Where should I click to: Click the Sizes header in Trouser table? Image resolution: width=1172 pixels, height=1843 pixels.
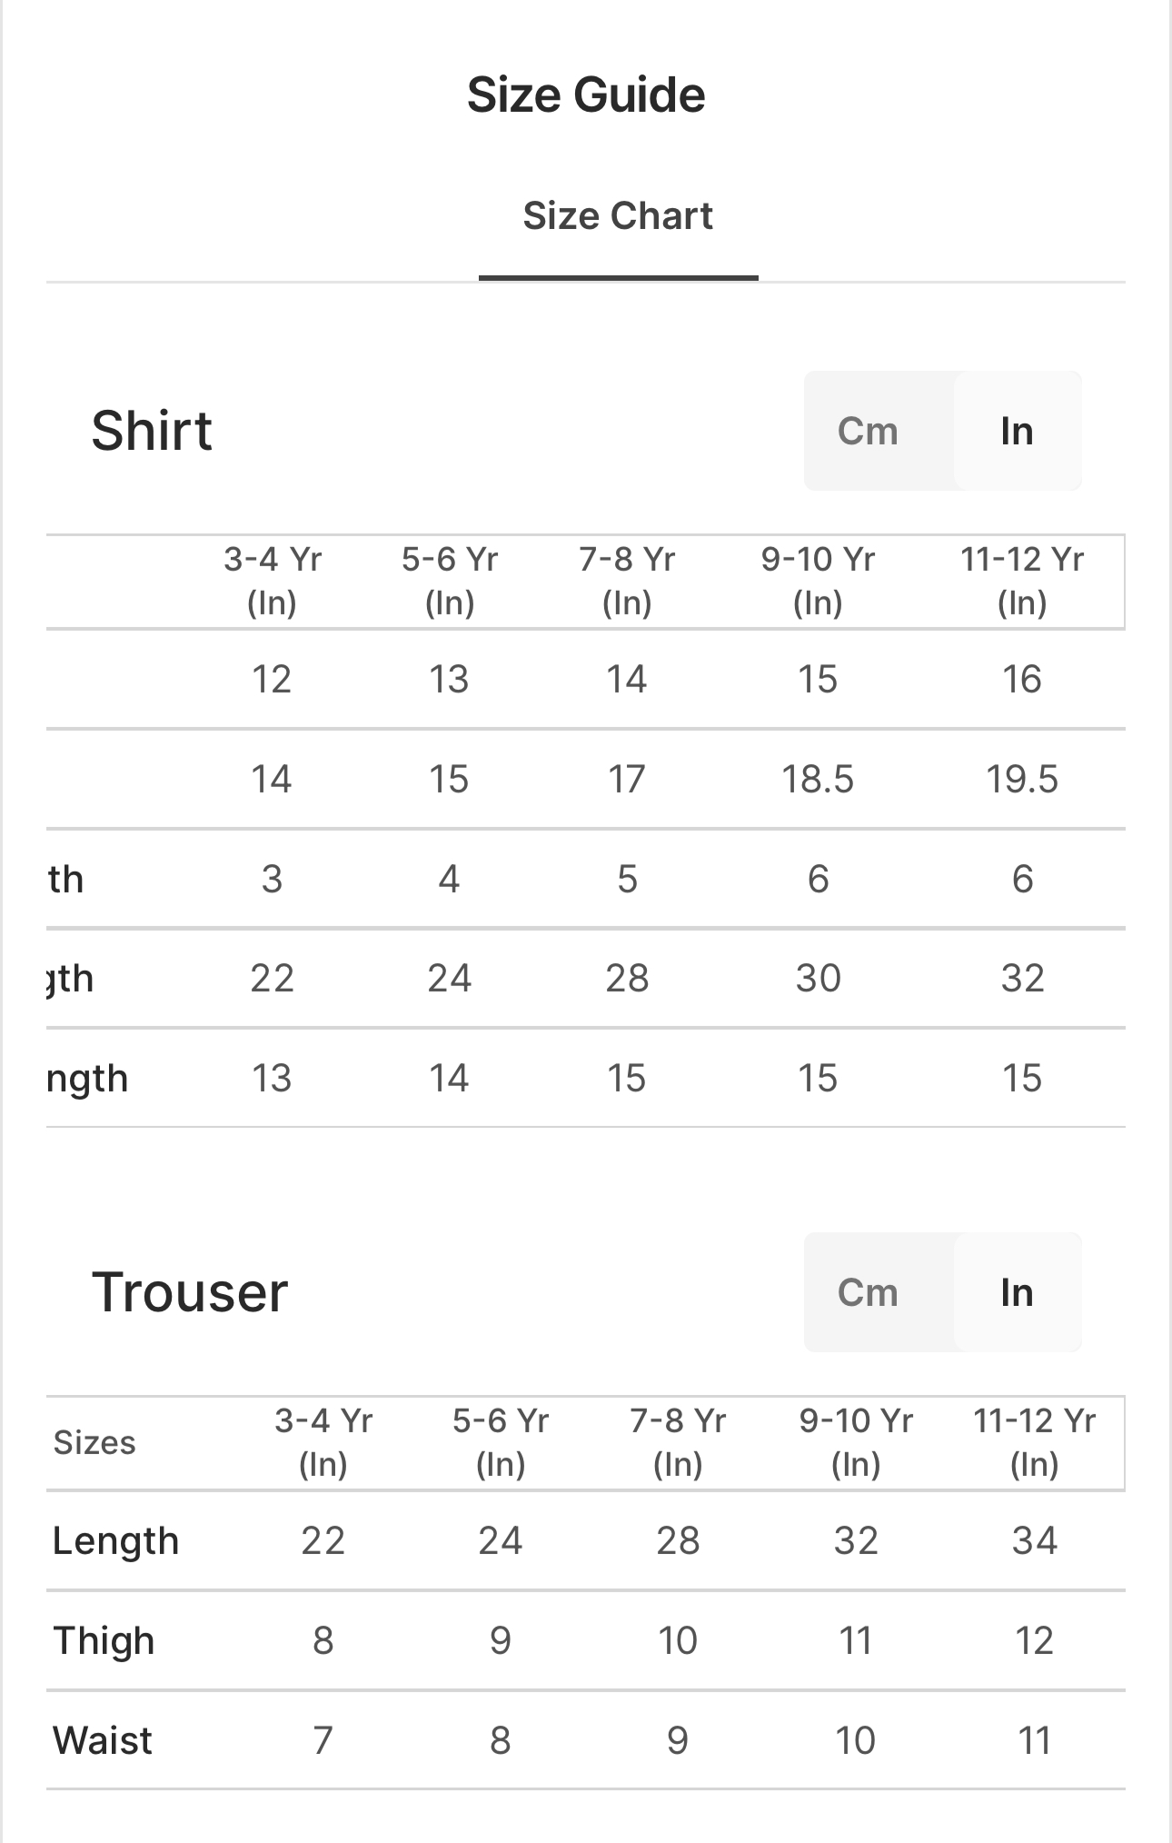94,1442
